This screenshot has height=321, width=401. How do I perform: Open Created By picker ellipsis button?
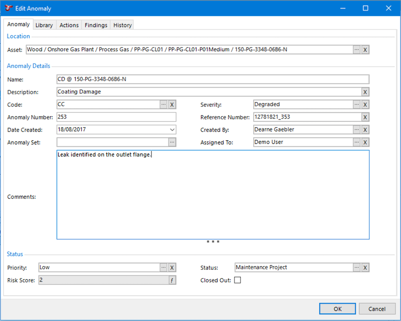point(356,130)
